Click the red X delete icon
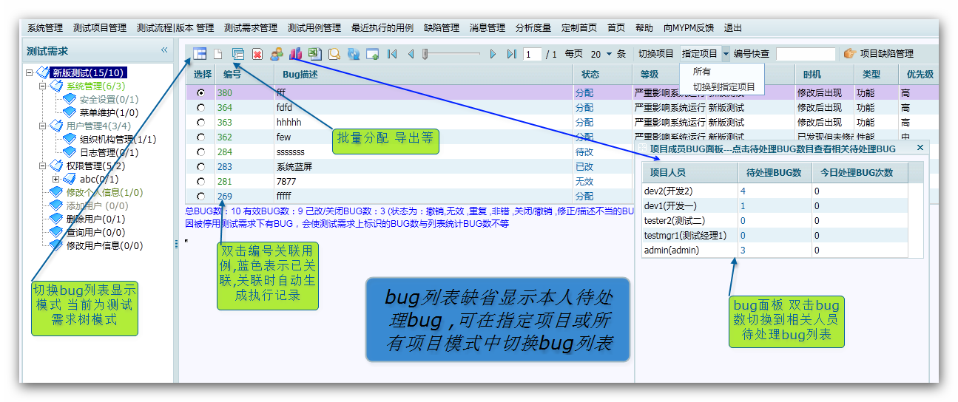Viewport: 958px width, 402px height. pos(257,54)
